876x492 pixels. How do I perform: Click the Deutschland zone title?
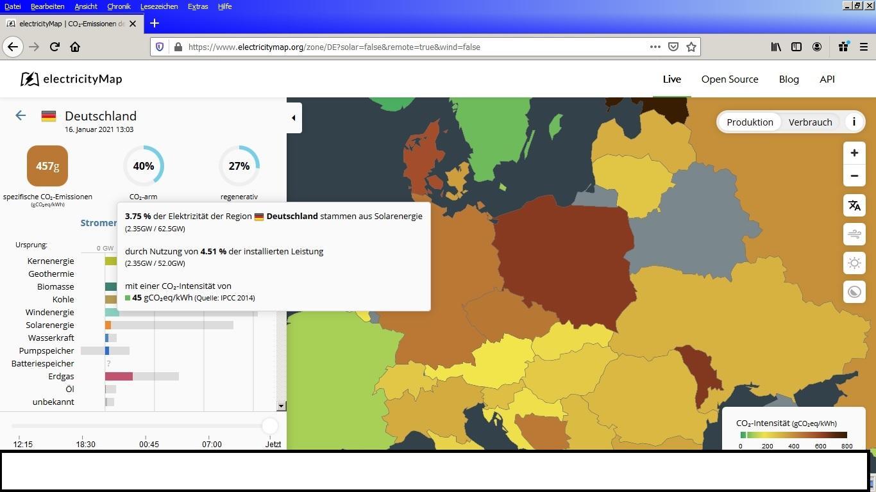coord(101,116)
